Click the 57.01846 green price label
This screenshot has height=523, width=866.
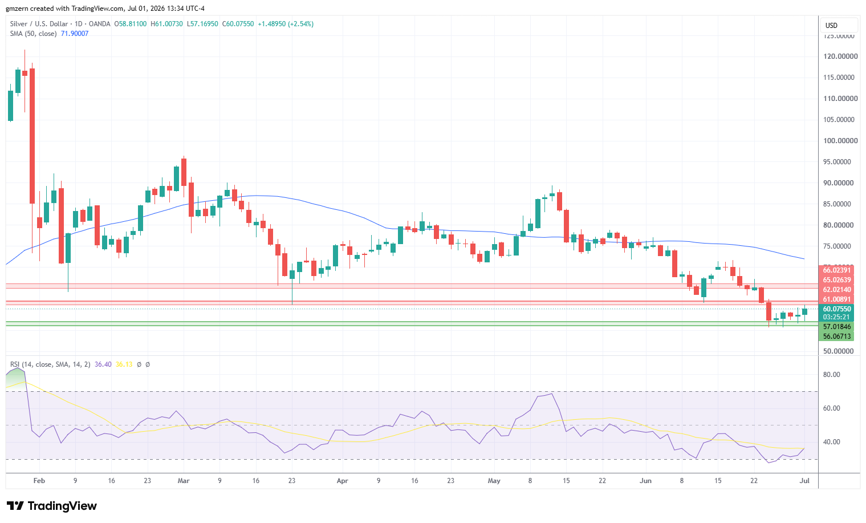(837, 327)
